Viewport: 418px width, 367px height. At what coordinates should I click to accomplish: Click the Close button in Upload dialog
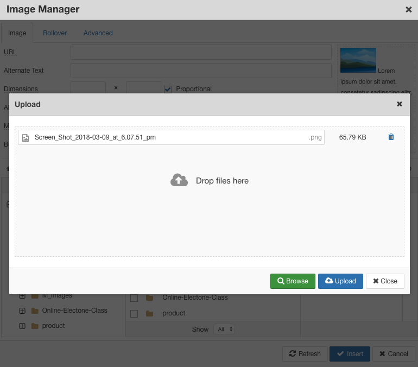[385, 281]
